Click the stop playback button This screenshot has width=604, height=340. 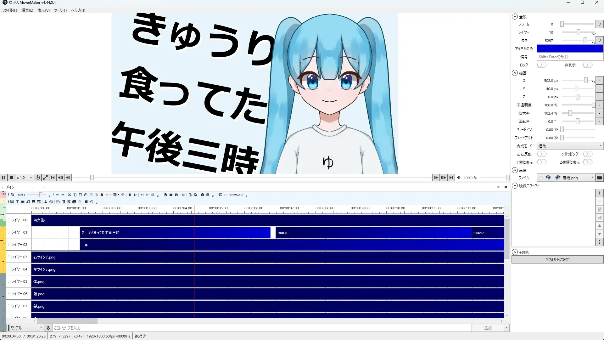coord(11,178)
